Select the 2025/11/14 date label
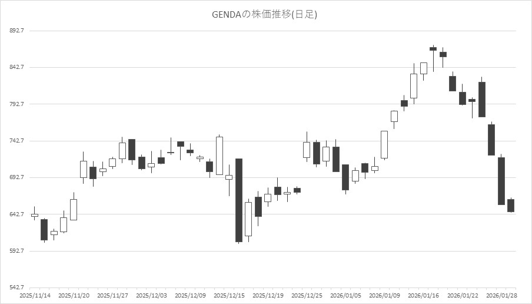The width and height of the screenshot is (532, 304). (x=35, y=295)
